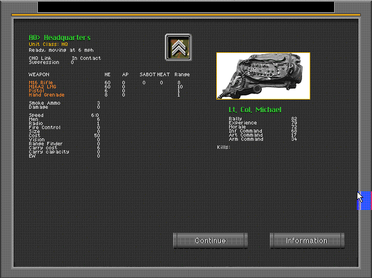
Task: Select the M16 Rifle weapon entry
Action: click(41, 83)
